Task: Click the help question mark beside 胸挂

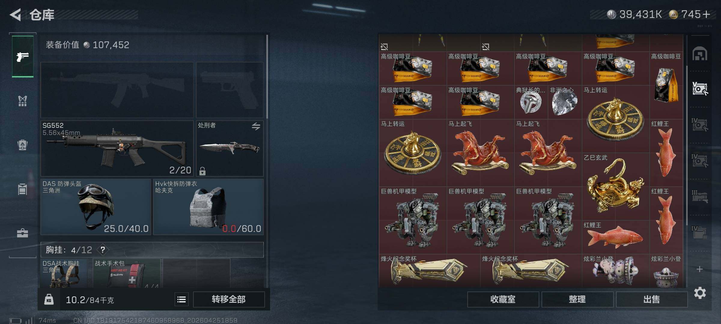Action: pyautogui.click(x=103, y=250)
